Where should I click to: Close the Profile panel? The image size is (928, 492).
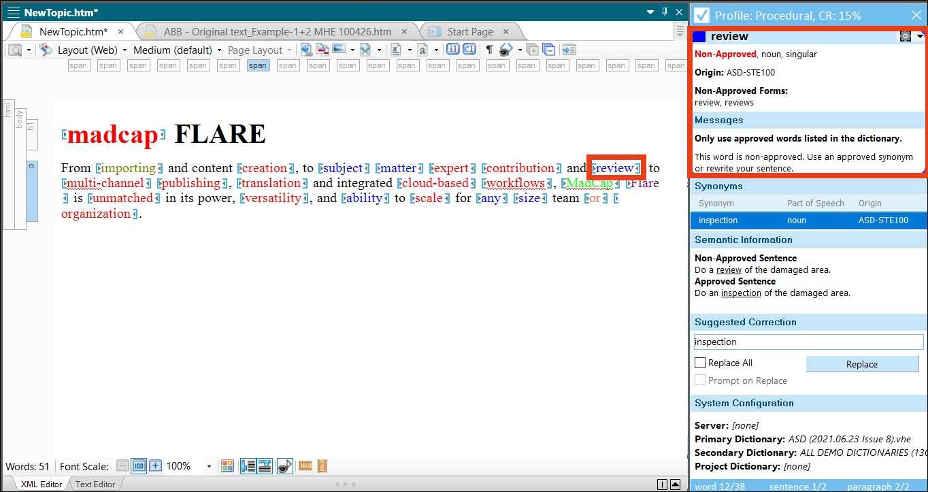[916, 15]
